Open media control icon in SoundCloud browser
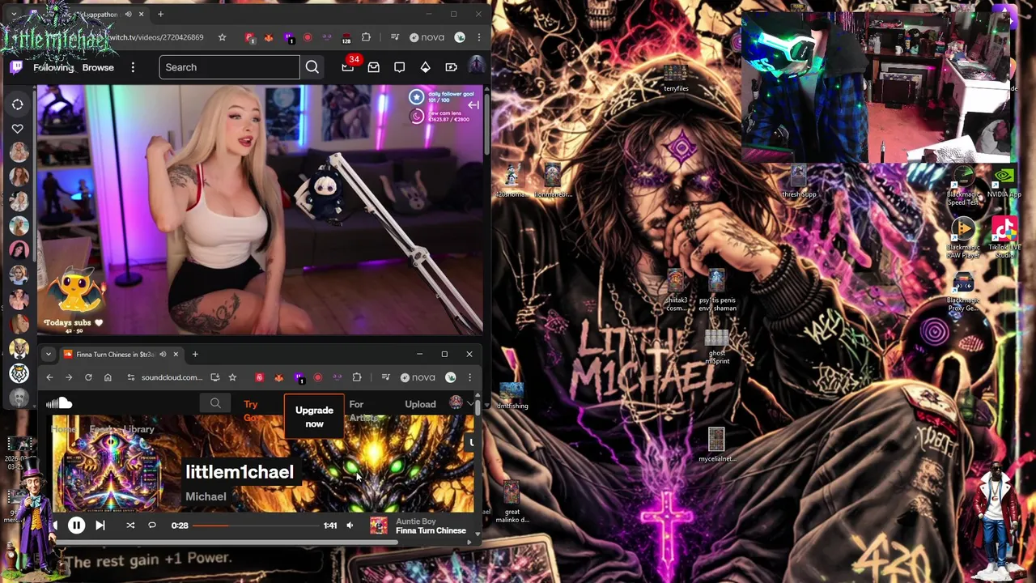This screenshot has width=1036, height=583. click(x=385, y=377)
